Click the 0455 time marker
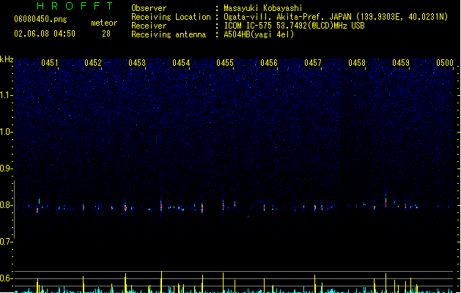Image resolution: width=461 pixels, height=293 pixels. click(225, 63)
